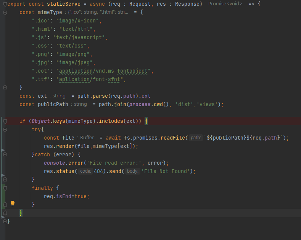Click the "text/css" value

[x=71, y=46]
